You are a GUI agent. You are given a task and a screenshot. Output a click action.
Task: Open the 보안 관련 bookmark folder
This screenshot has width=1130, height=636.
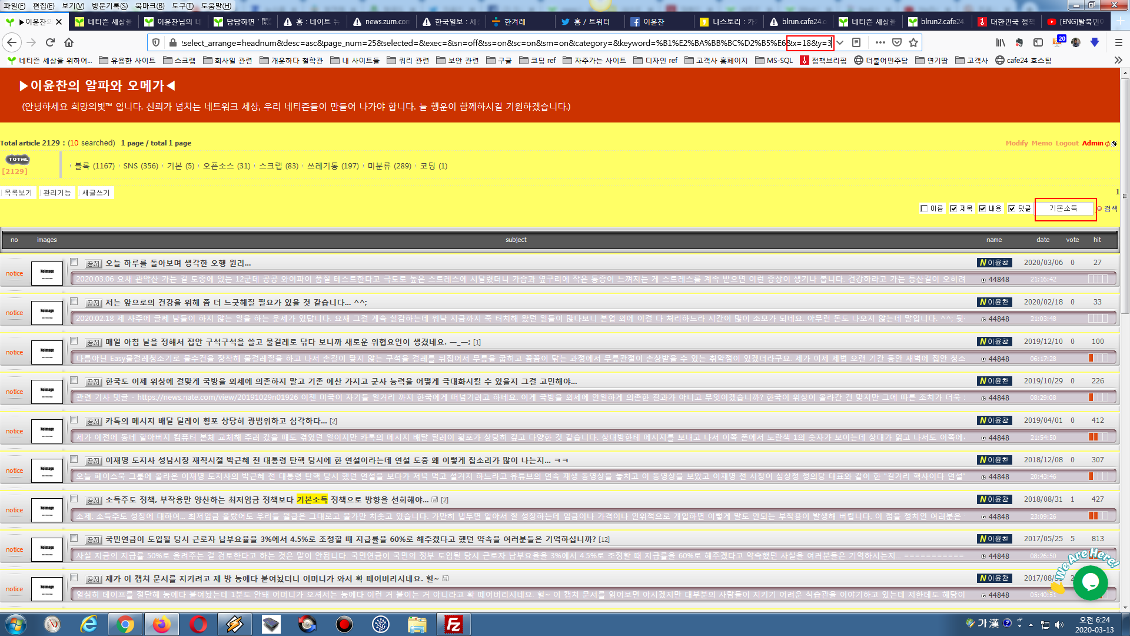[x=457, y=60]
